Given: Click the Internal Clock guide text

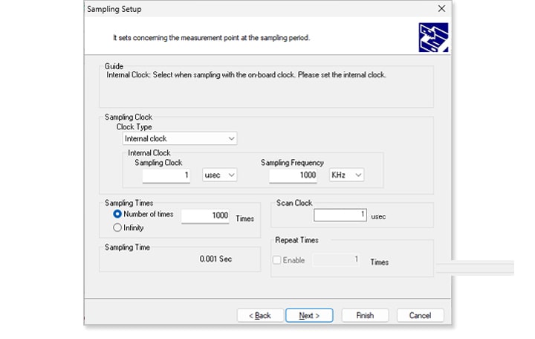Looking at the screenshot, I should [245, 75].
